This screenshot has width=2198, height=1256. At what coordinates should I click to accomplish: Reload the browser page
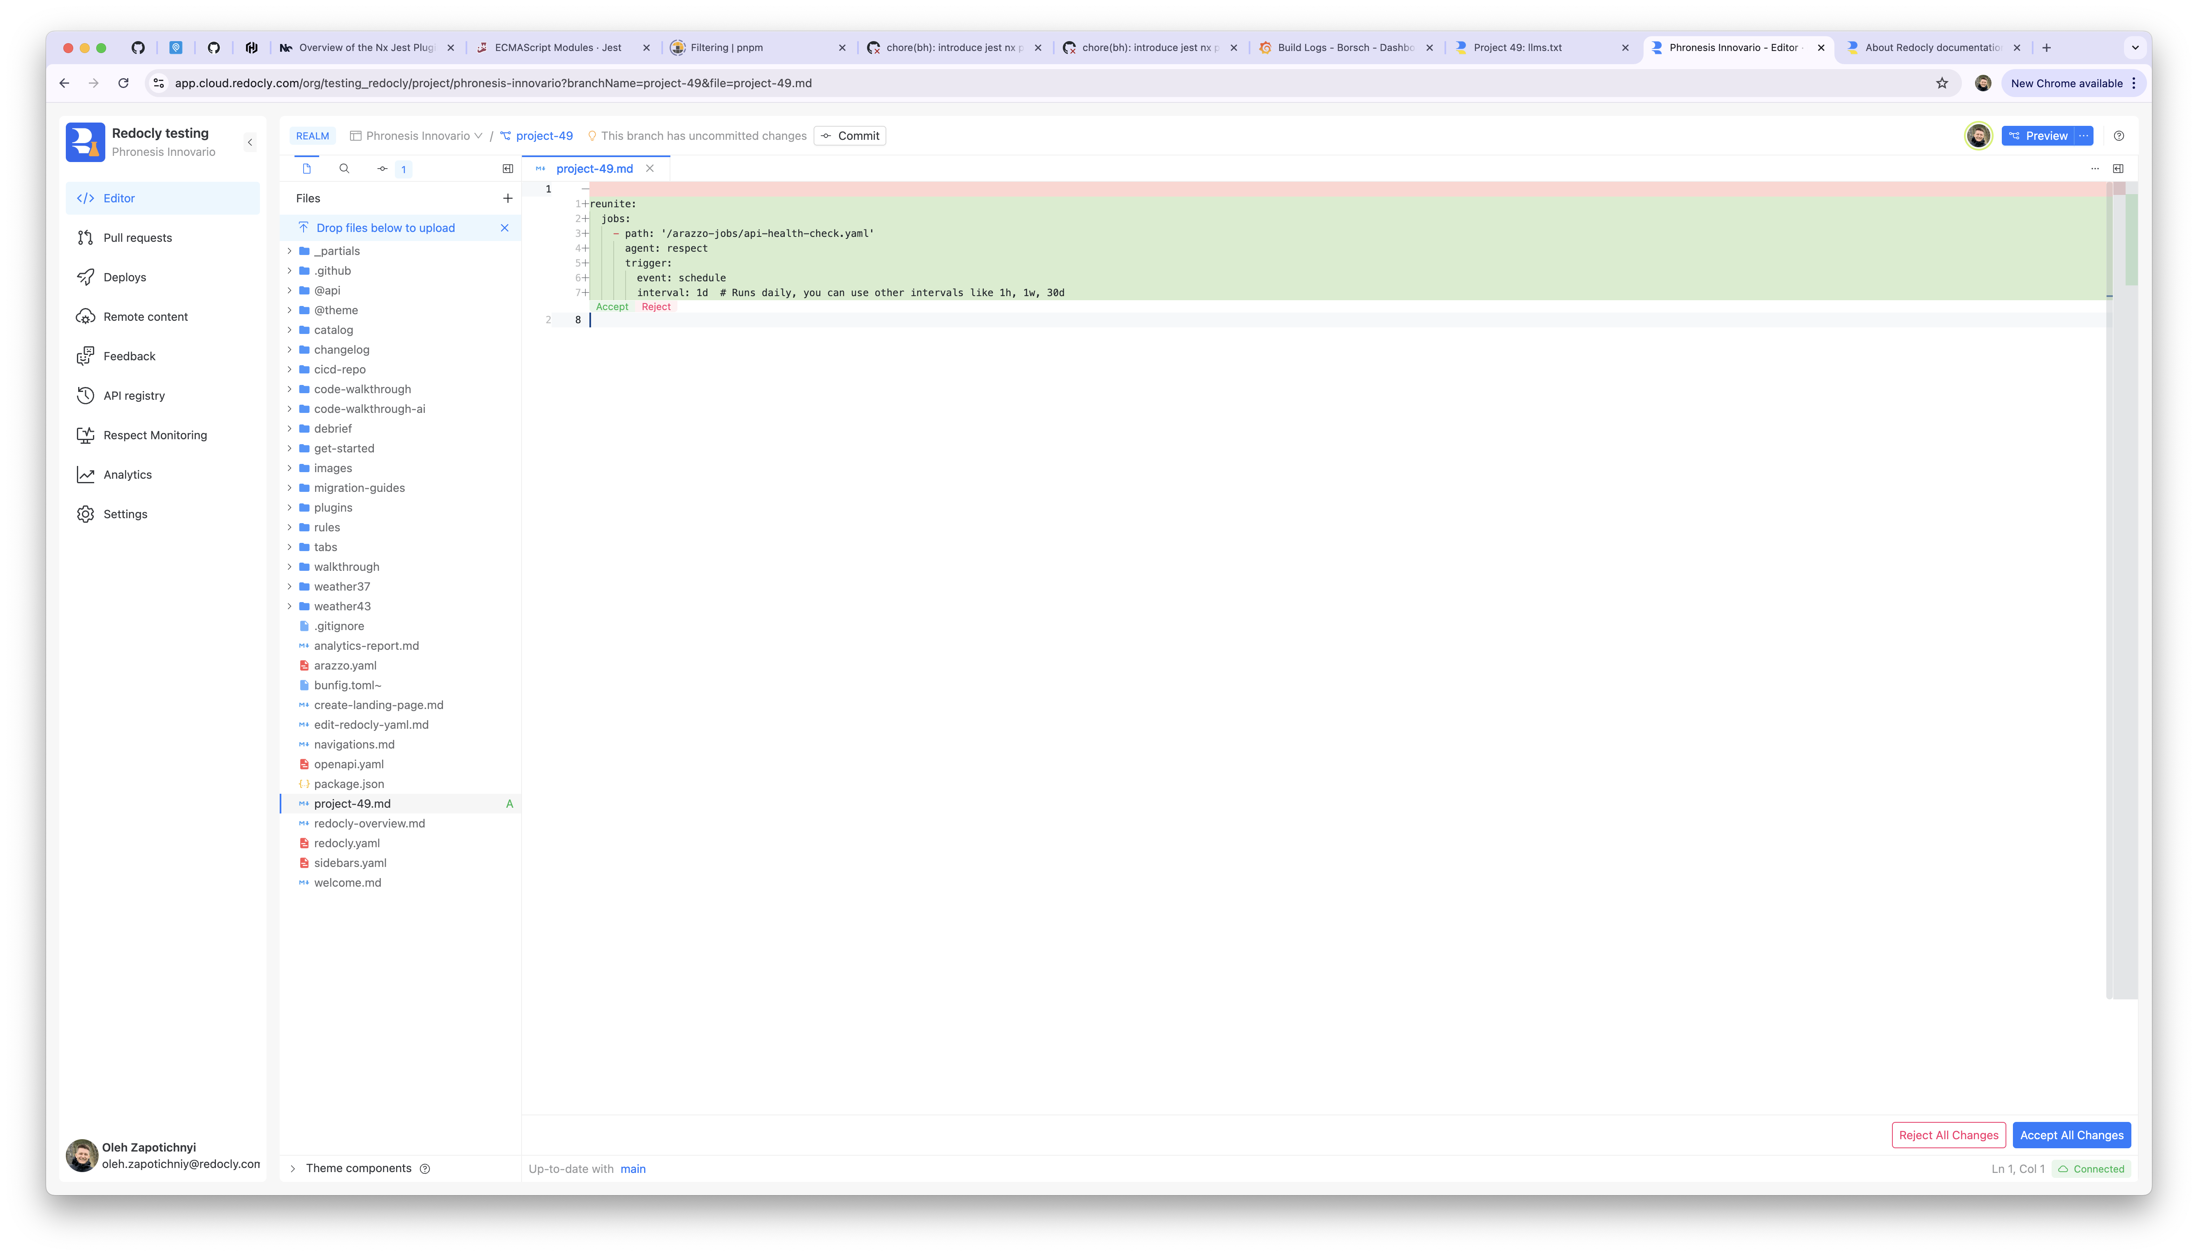pyautogui.click(x=123, y=83)
